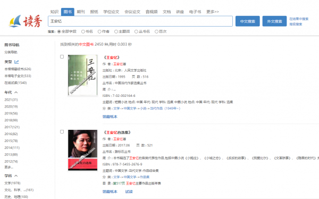Filter by subject 文学(1978)
This screenshot has height=199, width=319.
(x=12, y=183)
